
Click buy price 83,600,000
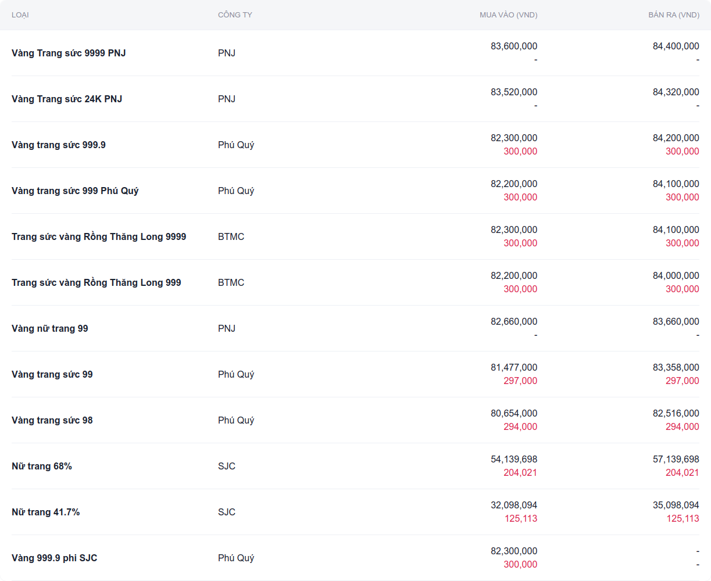[514, 46]
